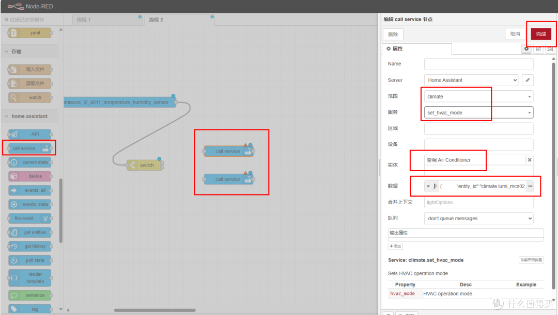Click the load example data button

[x=531, y=260]
